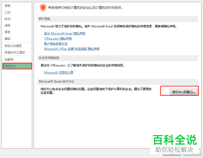This screenshot has height=158, width=203.
Task: Open the Office.com 隐私声明 link
Action: coord(58,38)
